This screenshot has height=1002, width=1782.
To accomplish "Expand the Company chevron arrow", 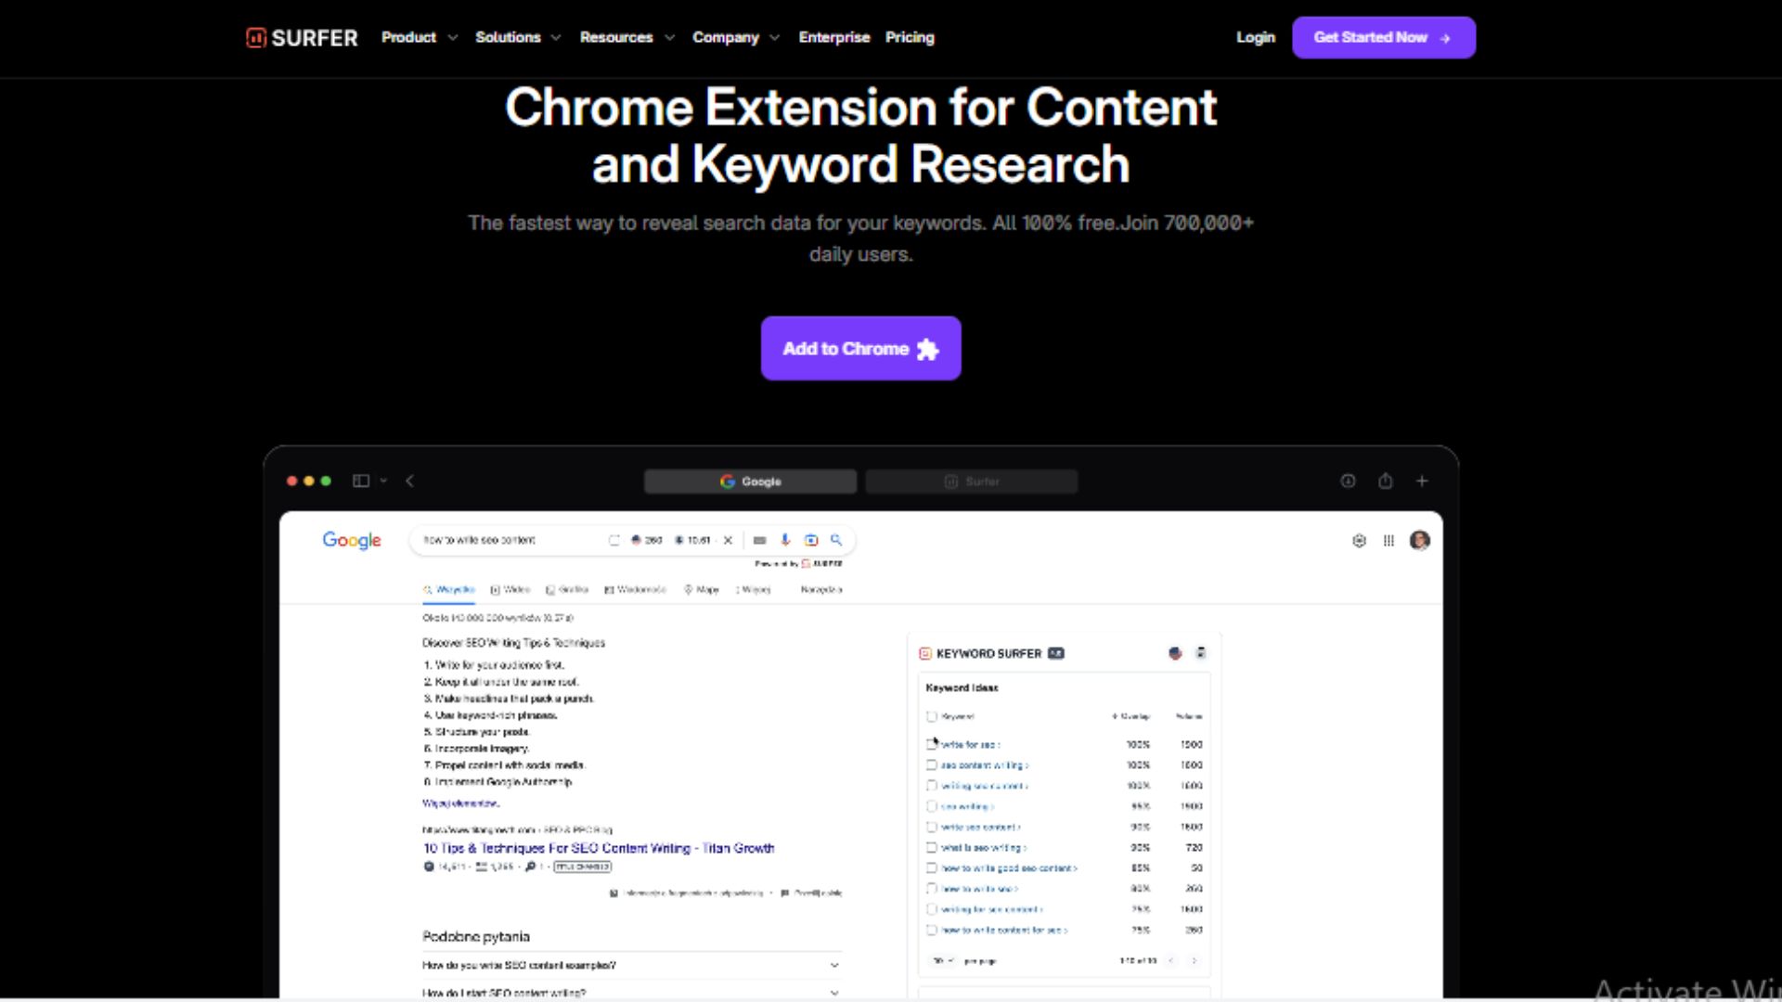I will [x=775, y=38].
